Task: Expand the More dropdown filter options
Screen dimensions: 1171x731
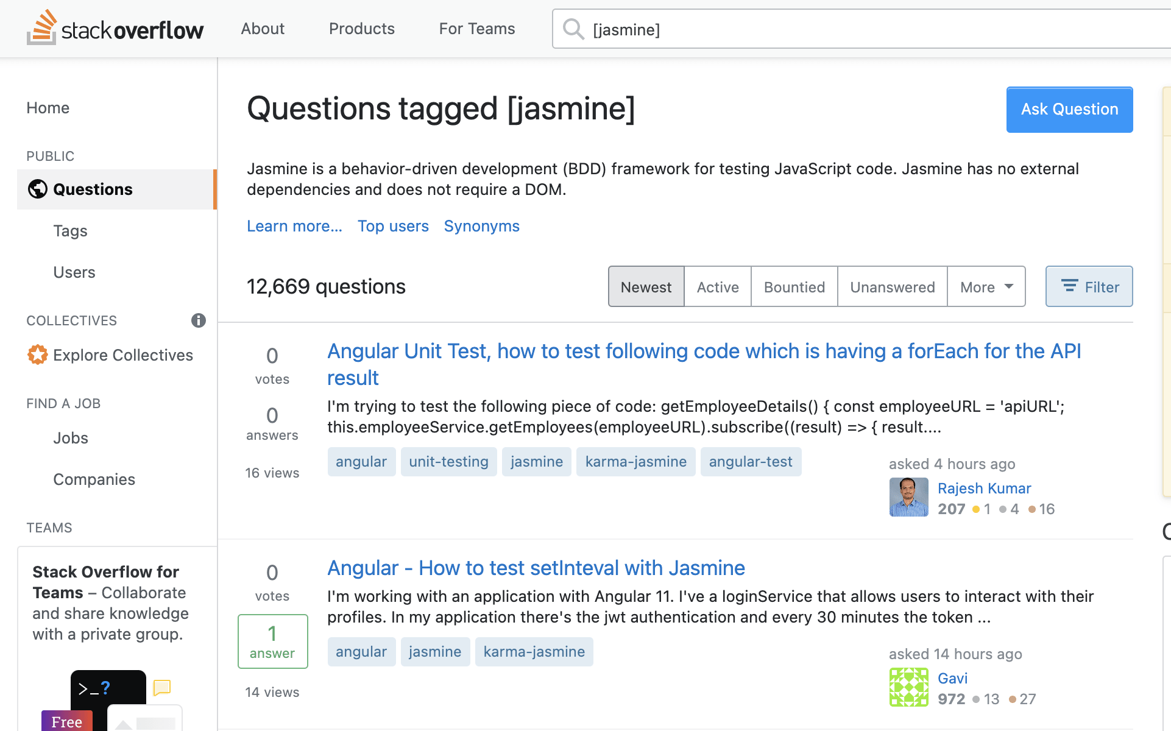Action: point(986,286)
